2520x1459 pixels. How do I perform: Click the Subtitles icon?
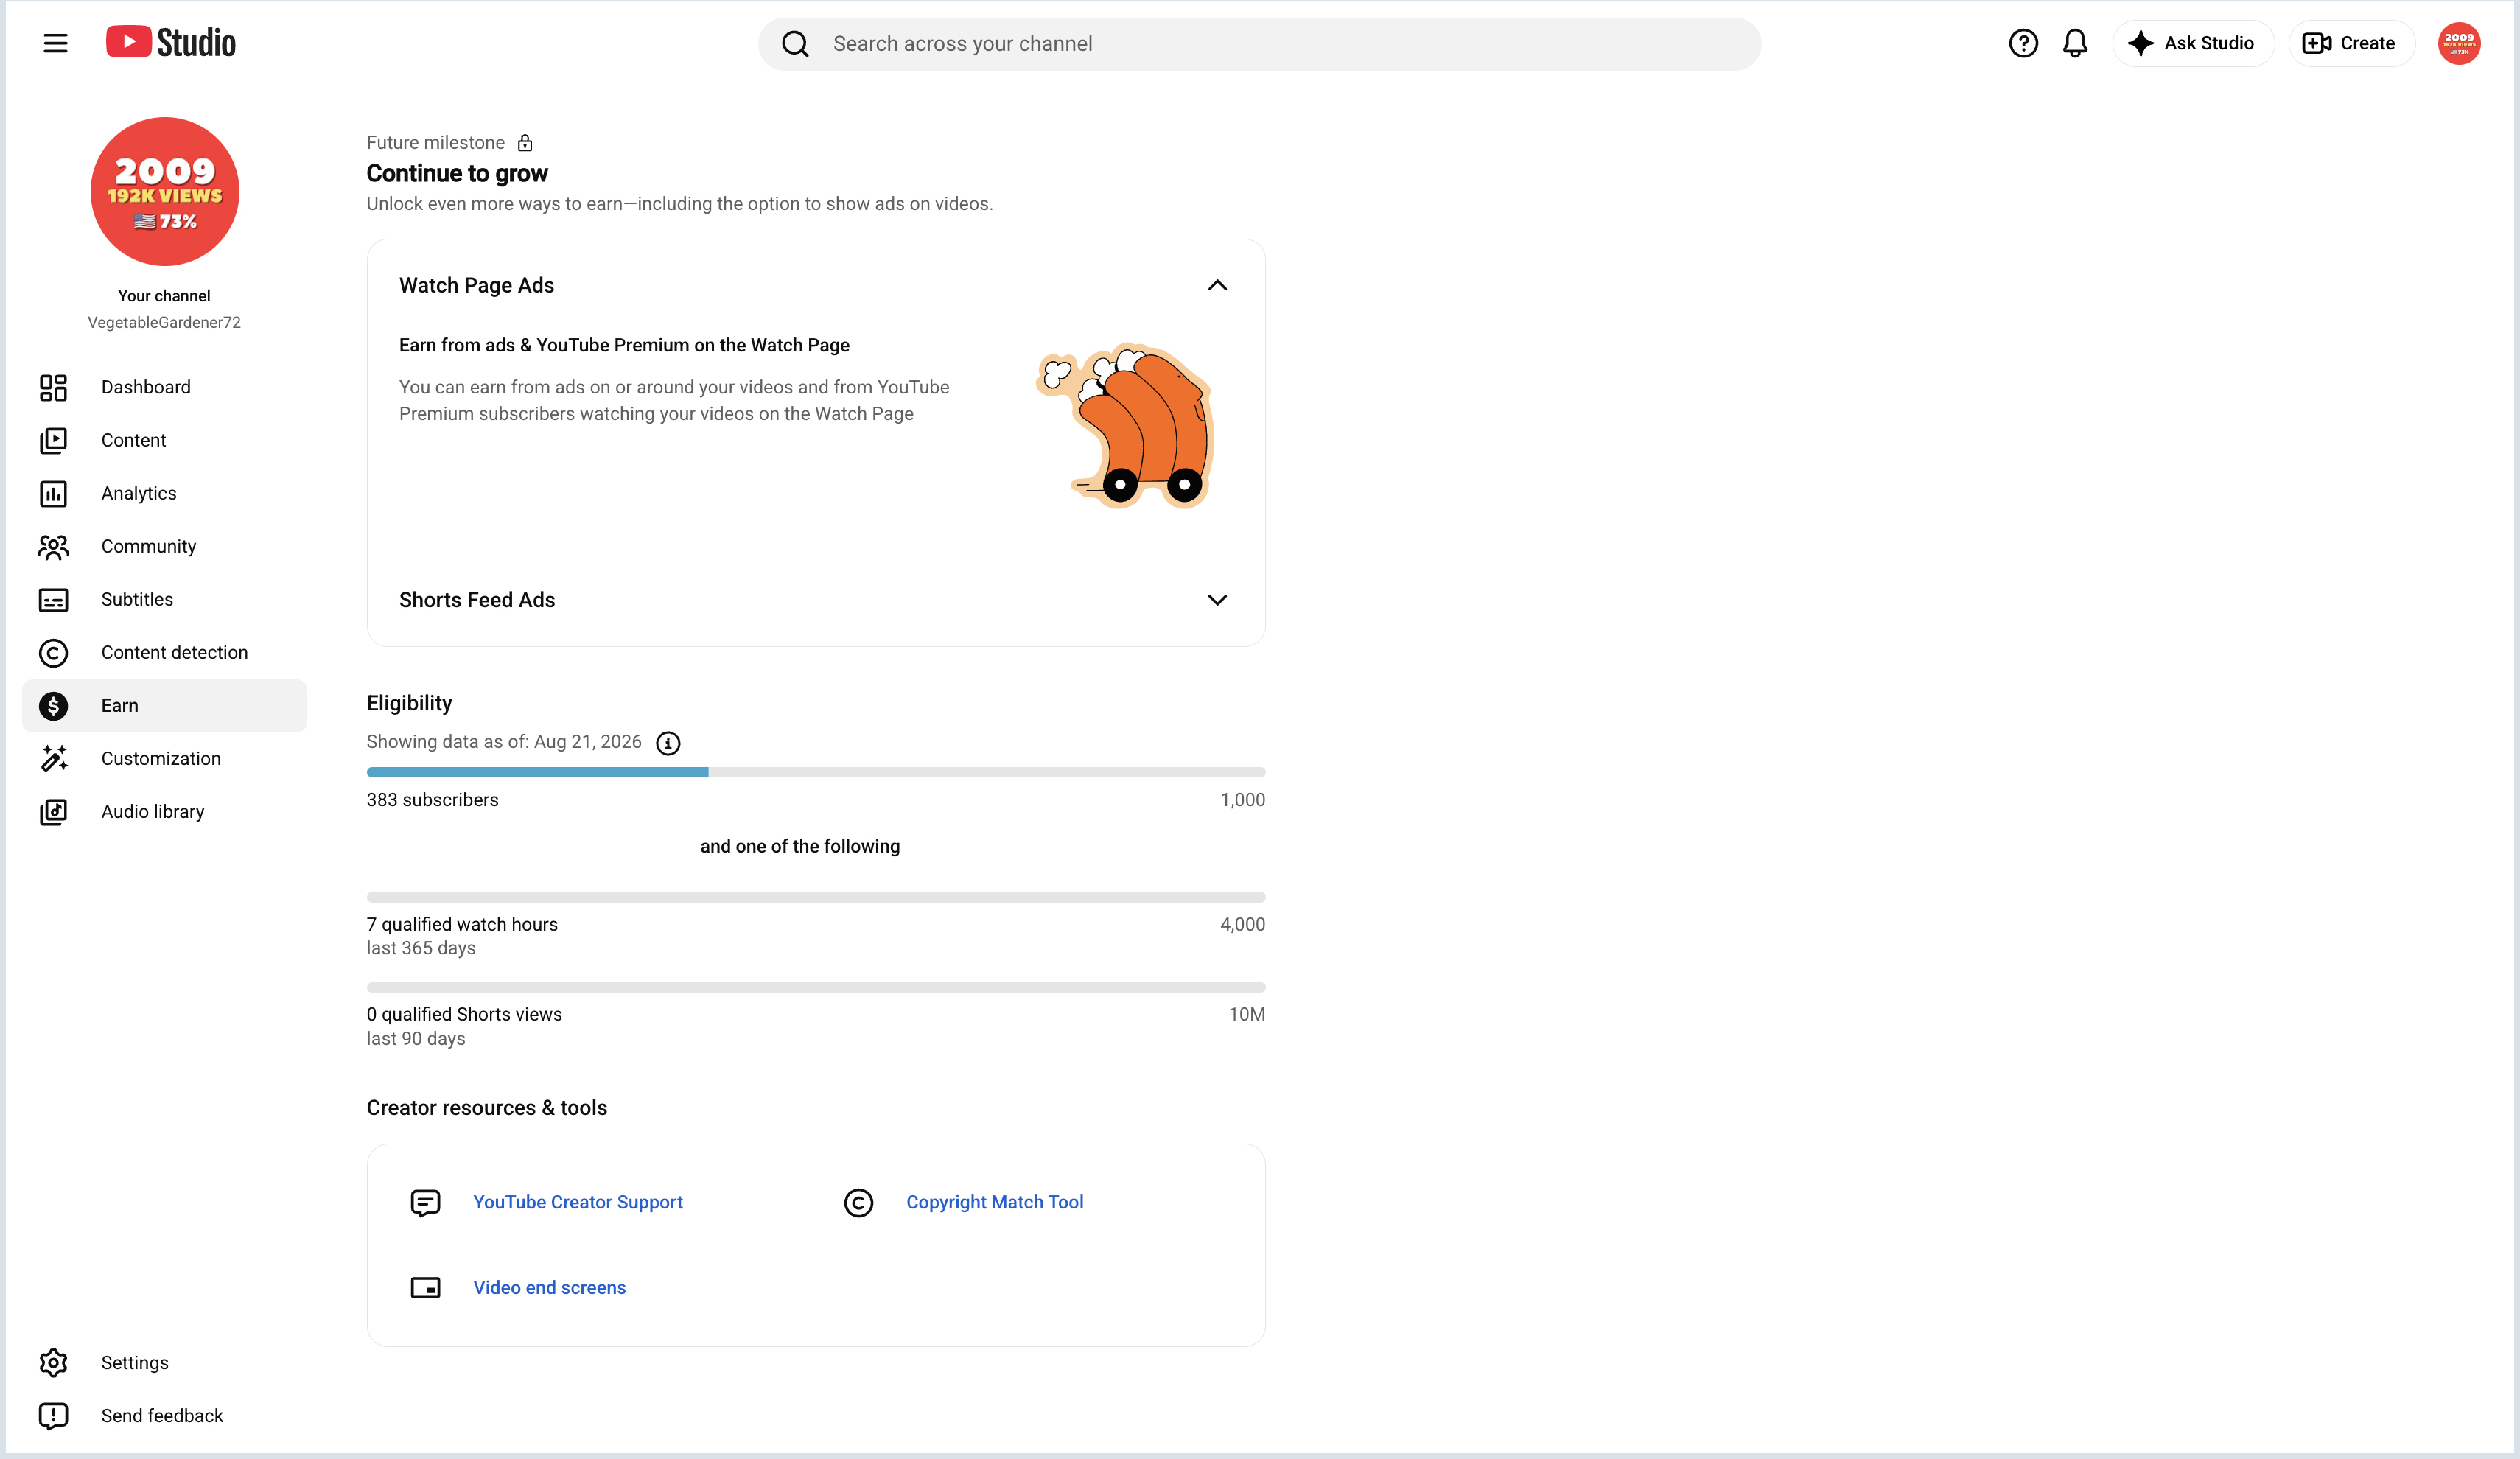point(53,599)
